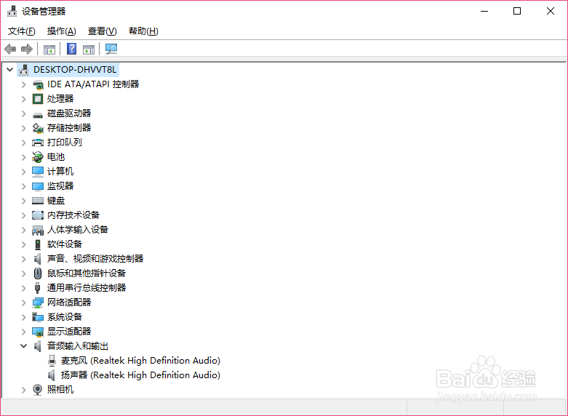568x416 pixels.
Task: Expand the 声音、视频和游戏控制器 arrow
Action: (x=24, y=259)
